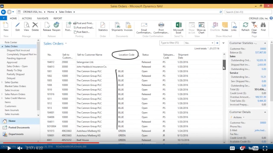Switch to the REPORT ribbon tab
The image size is (273, 153).
click(58, 18)
